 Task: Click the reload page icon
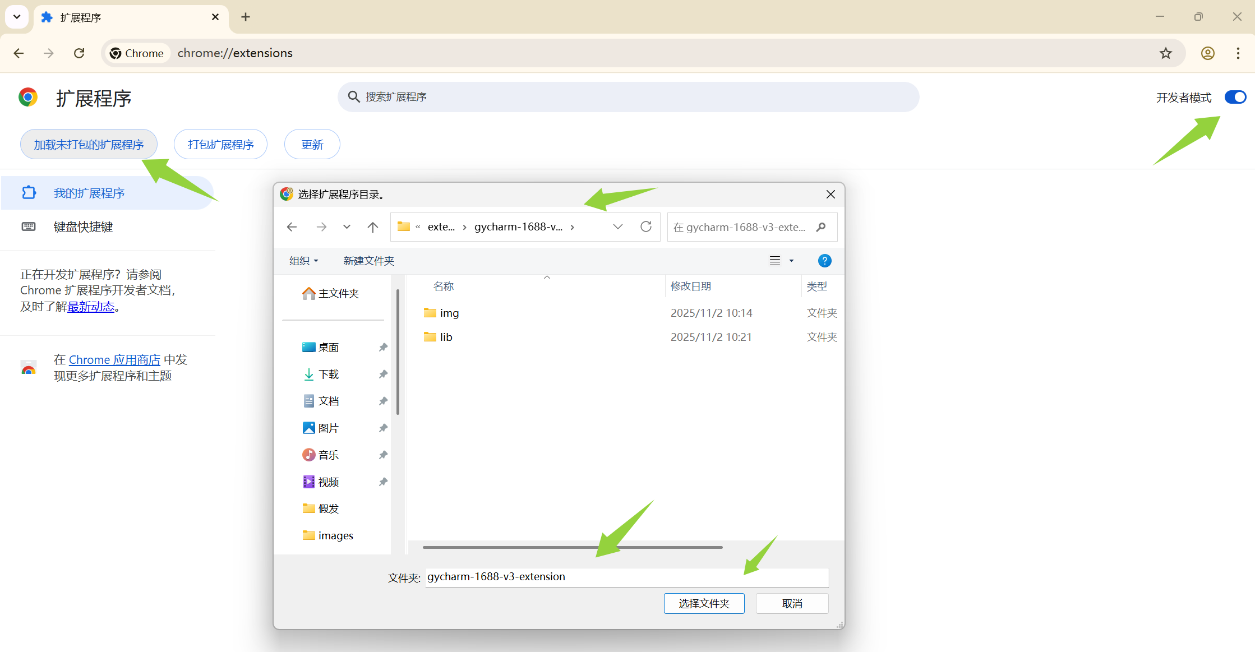point(79,53)
